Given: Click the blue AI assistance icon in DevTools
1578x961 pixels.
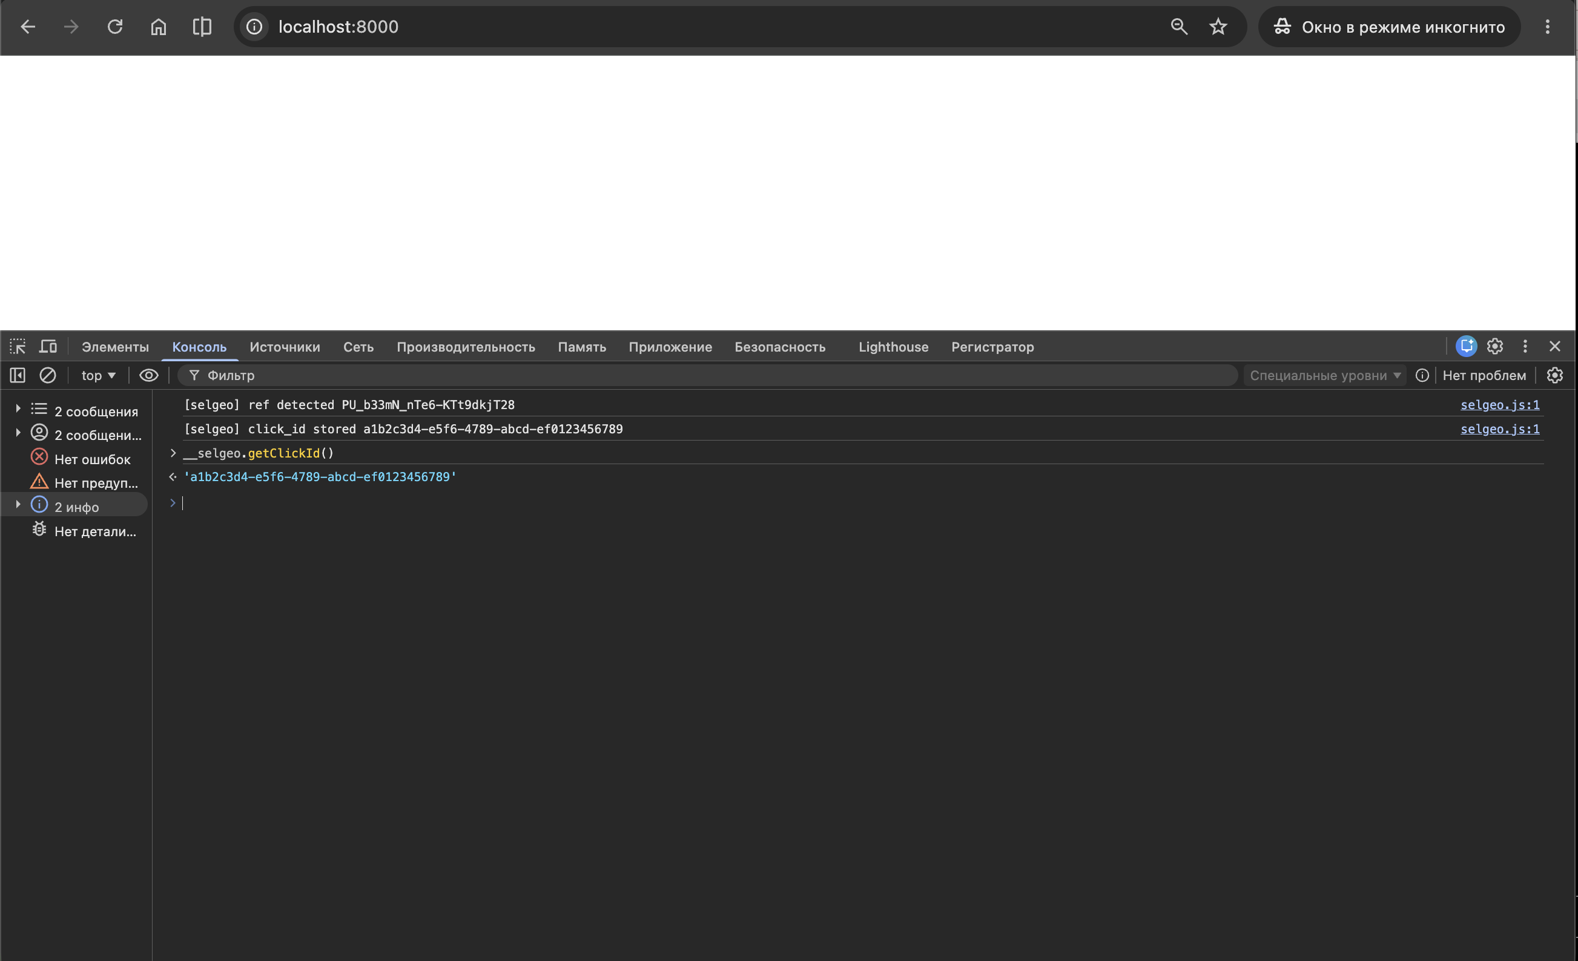Looking at the screenshot, I should tap(1466, 346).
